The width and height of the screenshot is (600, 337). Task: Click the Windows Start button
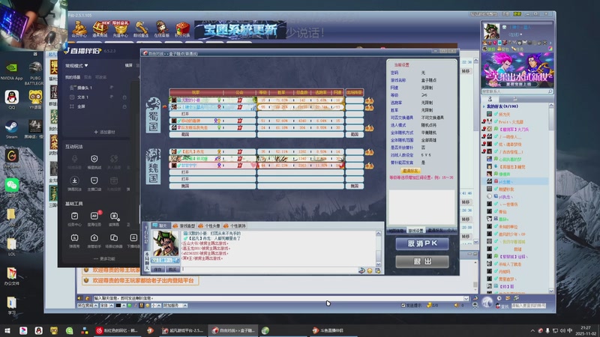[7, 330]
